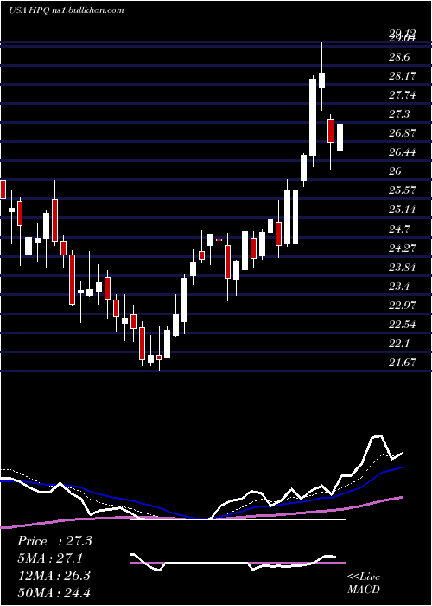Click the 24.7 price axis label
Viewport: 432px width, 606px height.
point(399,229)
